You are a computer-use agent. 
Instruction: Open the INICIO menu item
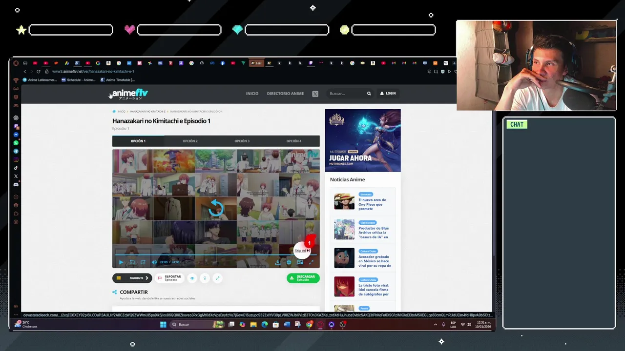[252, 94]
